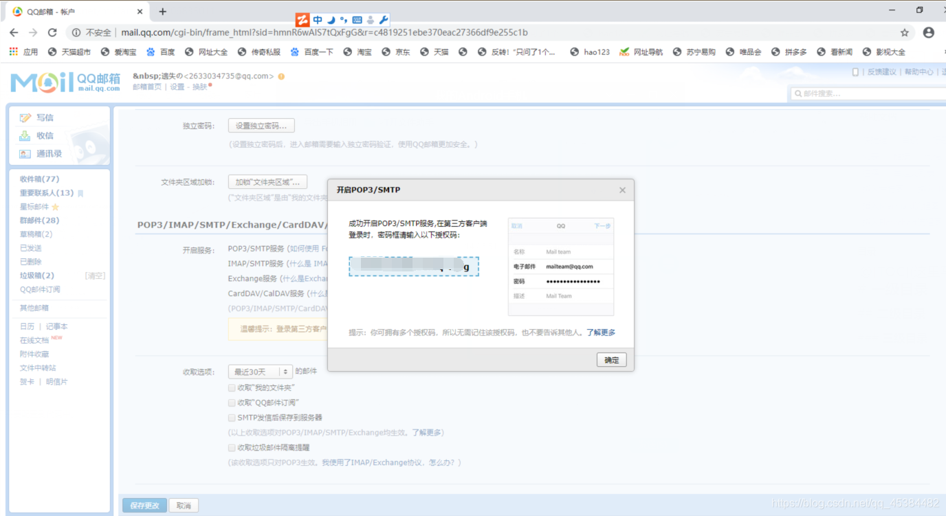Click 邮箱首页 link in header

147,87
